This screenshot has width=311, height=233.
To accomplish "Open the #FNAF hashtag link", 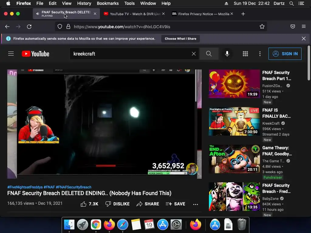I will (49, 187).
